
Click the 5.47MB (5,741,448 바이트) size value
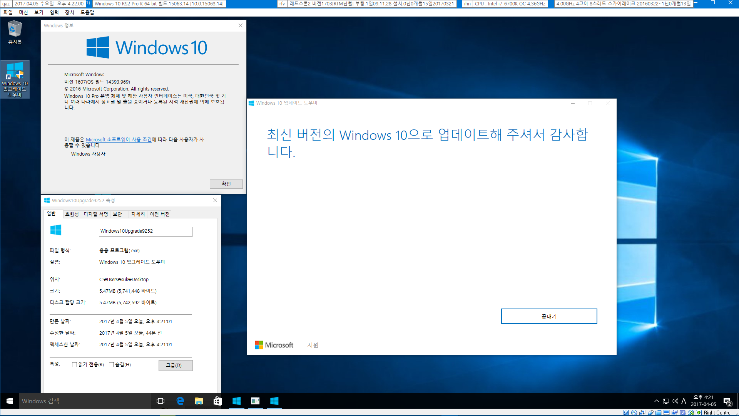[x=128, y=291]
